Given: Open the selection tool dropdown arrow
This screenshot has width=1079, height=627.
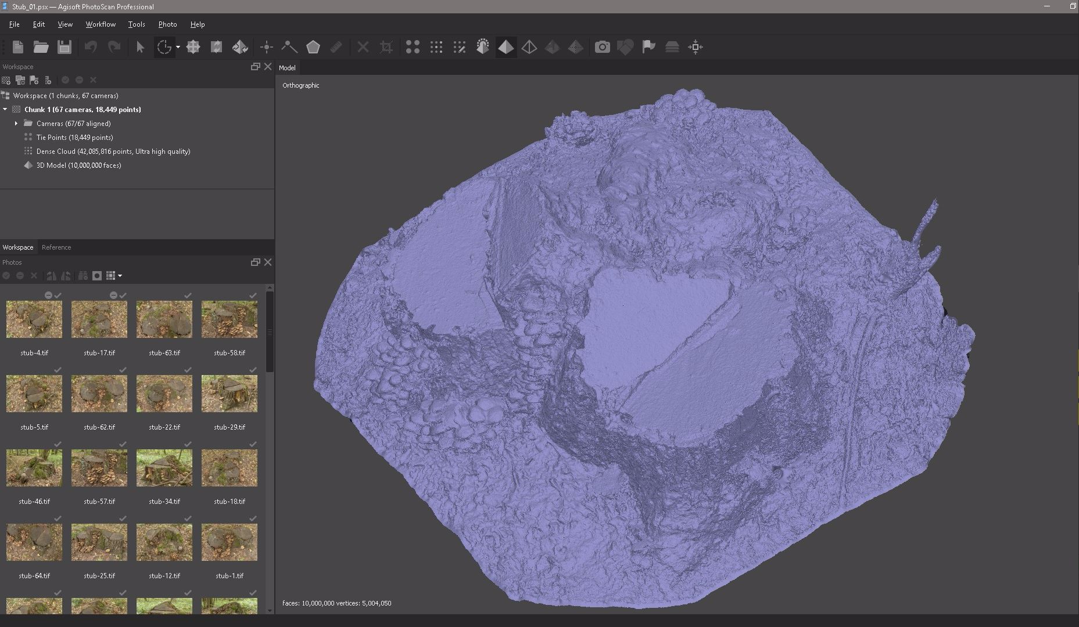Looking at the screenshot, I should (178, 47).
